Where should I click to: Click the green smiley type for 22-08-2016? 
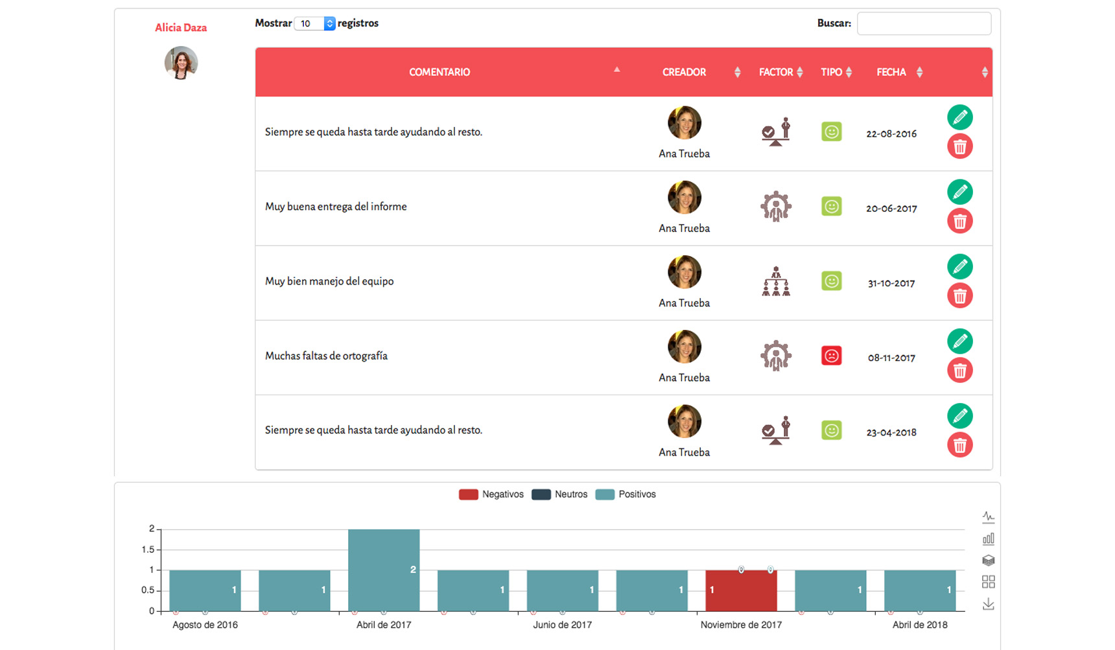click(832, 132)
